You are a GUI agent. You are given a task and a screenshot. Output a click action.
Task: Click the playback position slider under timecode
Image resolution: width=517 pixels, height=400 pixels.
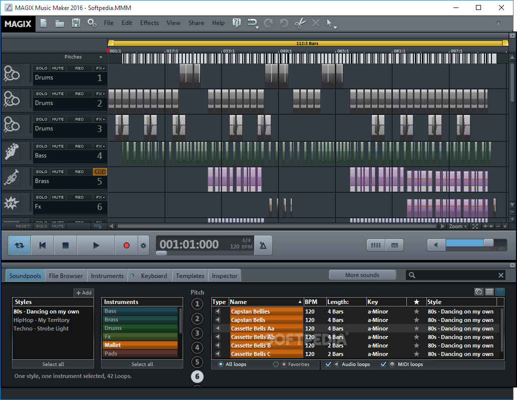(x=161, y=253)
